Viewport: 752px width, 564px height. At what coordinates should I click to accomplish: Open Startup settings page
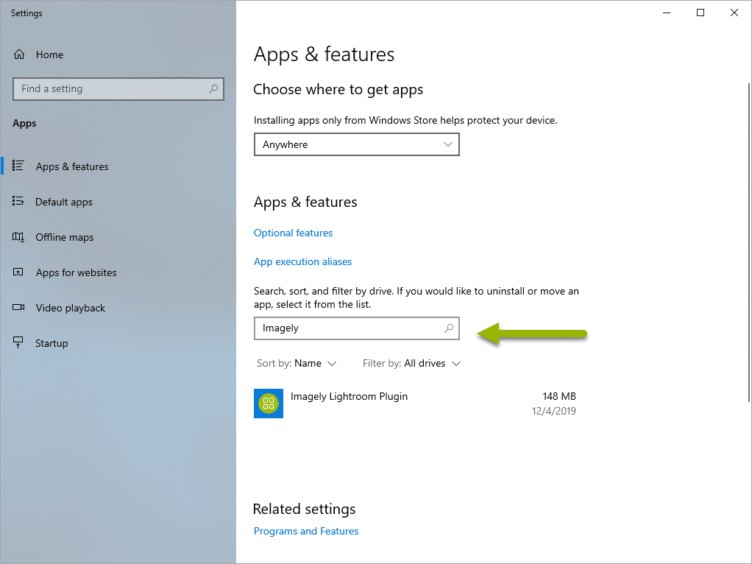(52, 343)
